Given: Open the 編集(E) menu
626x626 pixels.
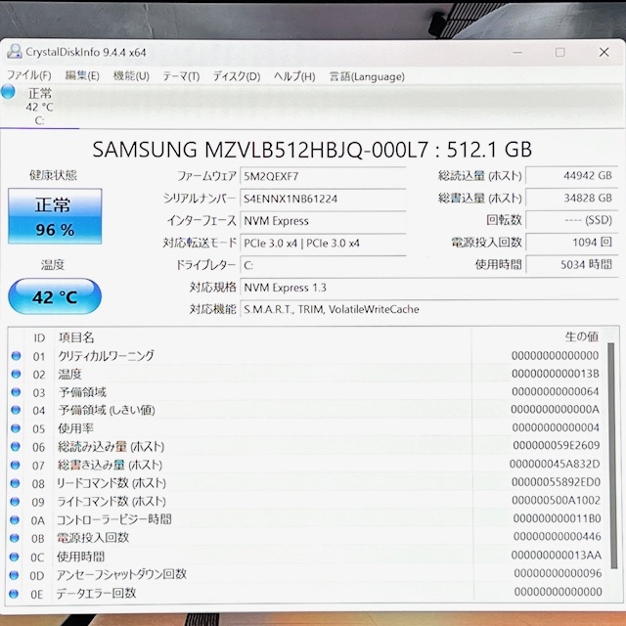Looking at the screenshot, I should [x=82, y=75].
